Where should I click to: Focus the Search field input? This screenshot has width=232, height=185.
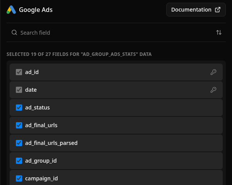pos(116,32)
